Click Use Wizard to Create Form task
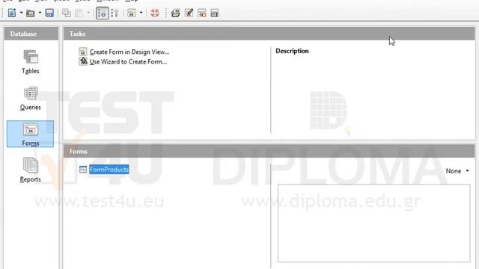 128,61
